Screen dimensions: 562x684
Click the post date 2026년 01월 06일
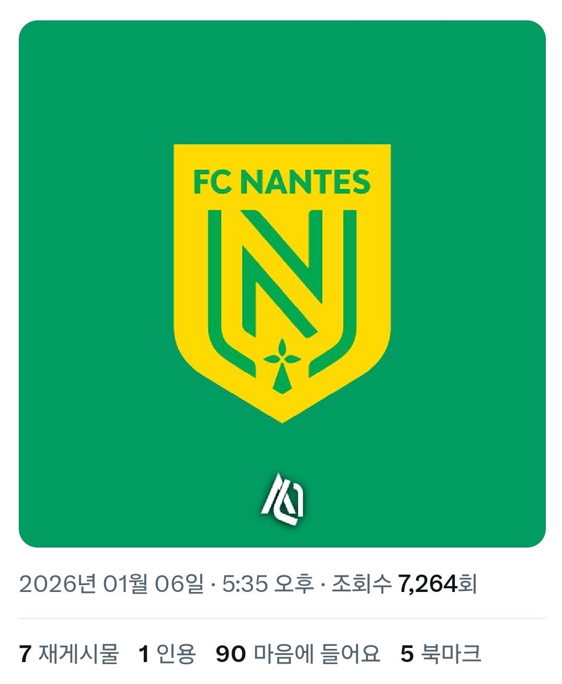[x=111, y=584]
